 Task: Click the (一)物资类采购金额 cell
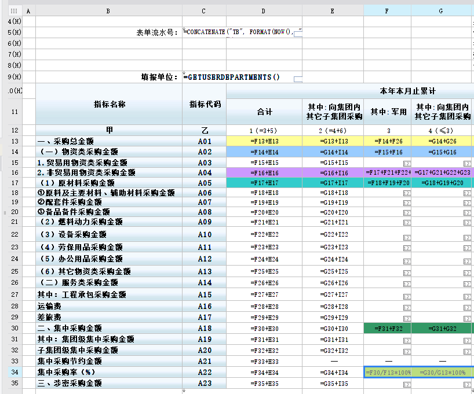[x=109, y=152]
